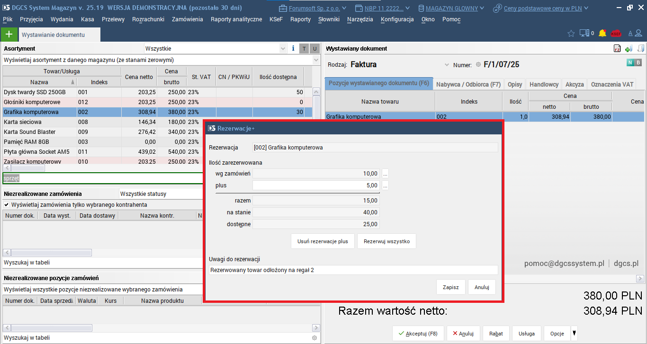Image resolution: width=647 pixels, height=344 pixels.
Task: Toggle the T filter button in Asortyment
Action: point(304,48)
